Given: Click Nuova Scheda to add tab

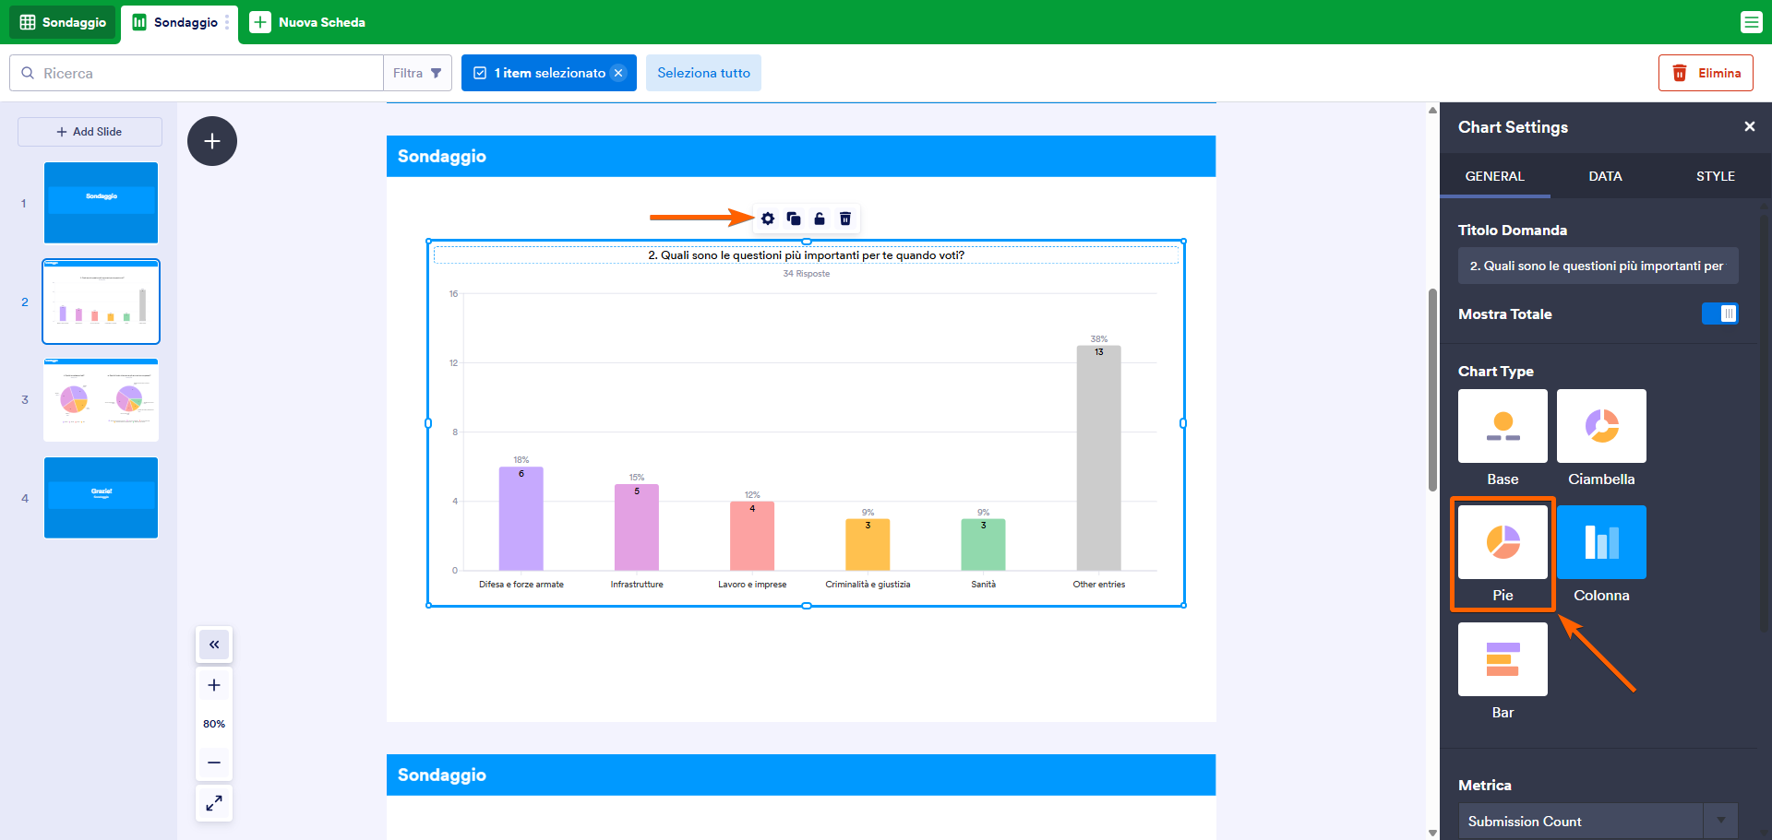Looking at the screenshot, I should tap(307, 22).
